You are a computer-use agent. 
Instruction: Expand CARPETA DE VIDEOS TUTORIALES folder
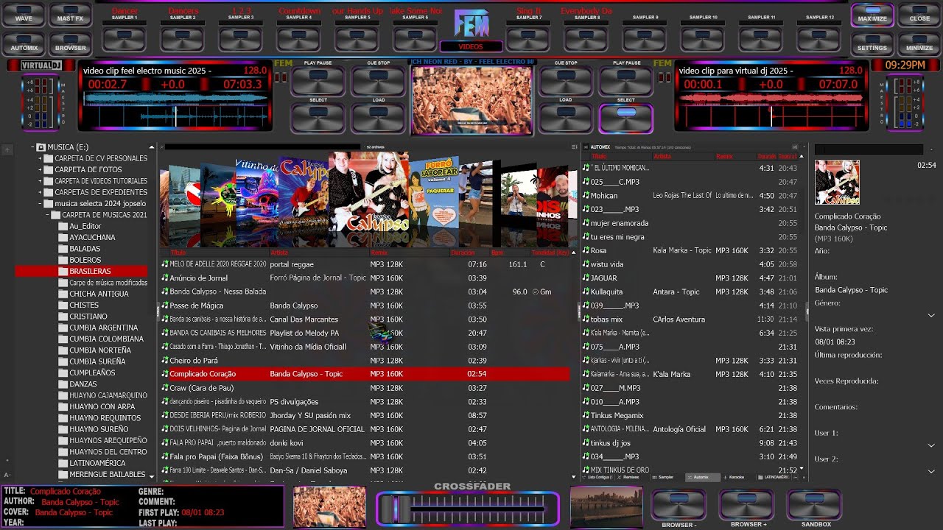41,181
